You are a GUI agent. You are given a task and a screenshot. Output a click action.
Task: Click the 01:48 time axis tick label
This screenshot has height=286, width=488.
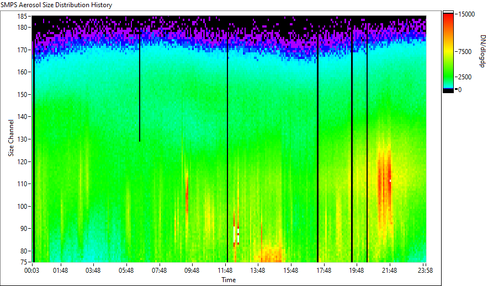click(60, 271)
